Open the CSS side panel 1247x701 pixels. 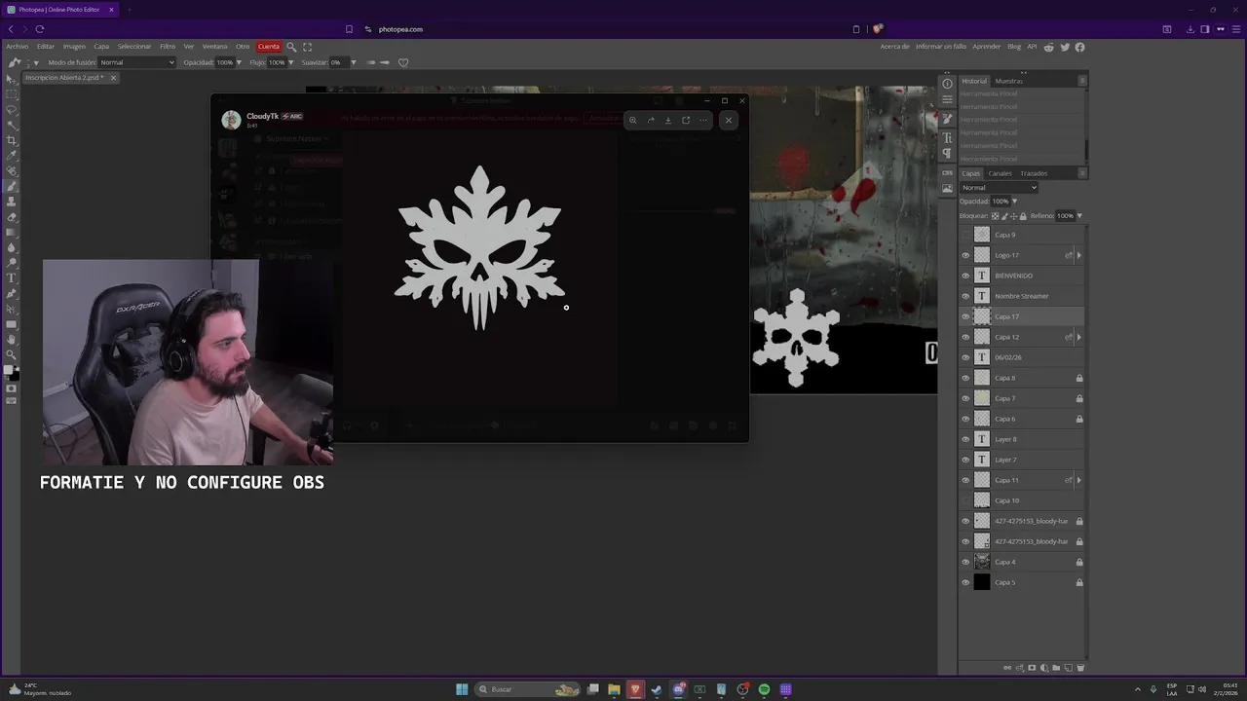[x=947, y=173]
